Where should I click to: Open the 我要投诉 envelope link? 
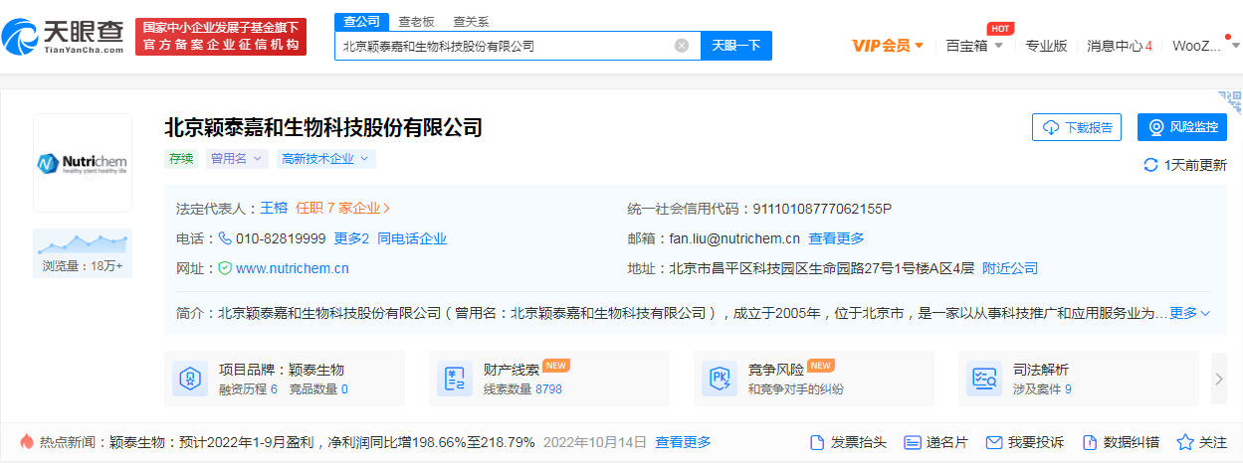coord(1024,442)
